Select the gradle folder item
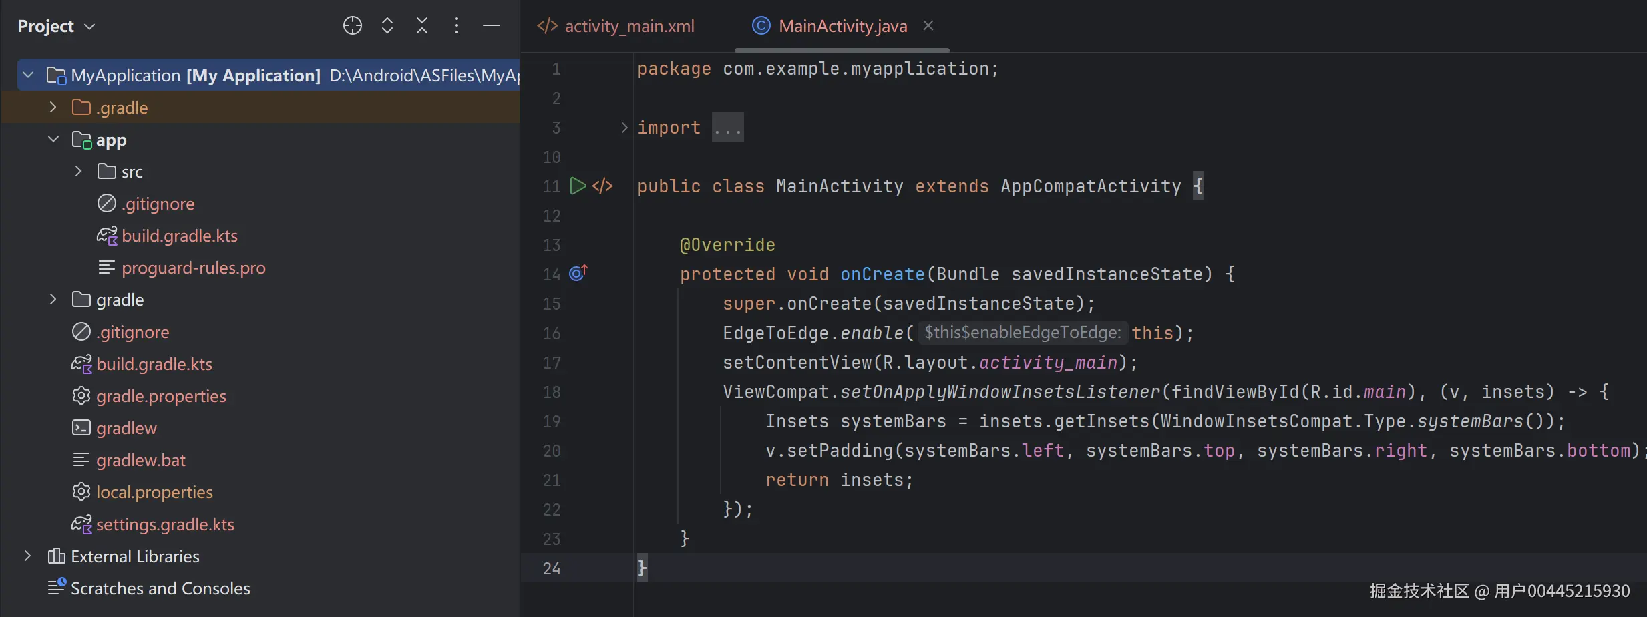Viewport: 1647px width, 617px height. coord(120,300)
